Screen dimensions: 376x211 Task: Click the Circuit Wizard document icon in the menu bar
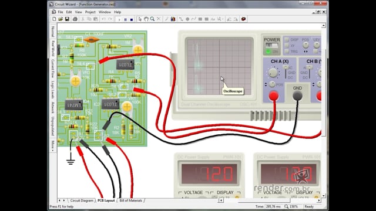[53, 12]
